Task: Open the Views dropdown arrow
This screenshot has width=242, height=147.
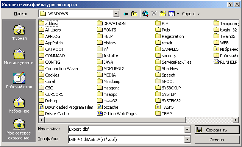Action: (x=178, y=14)
